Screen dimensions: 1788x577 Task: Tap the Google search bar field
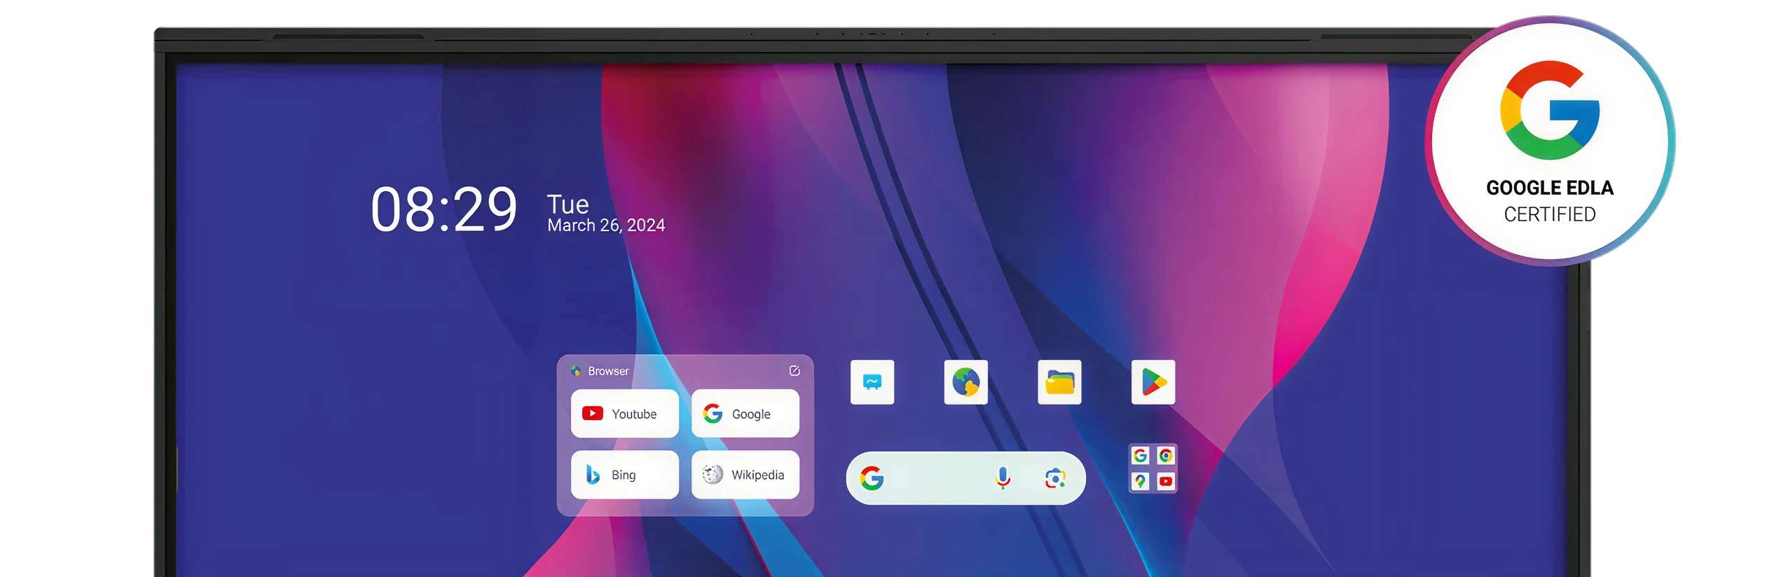point(965,478)
